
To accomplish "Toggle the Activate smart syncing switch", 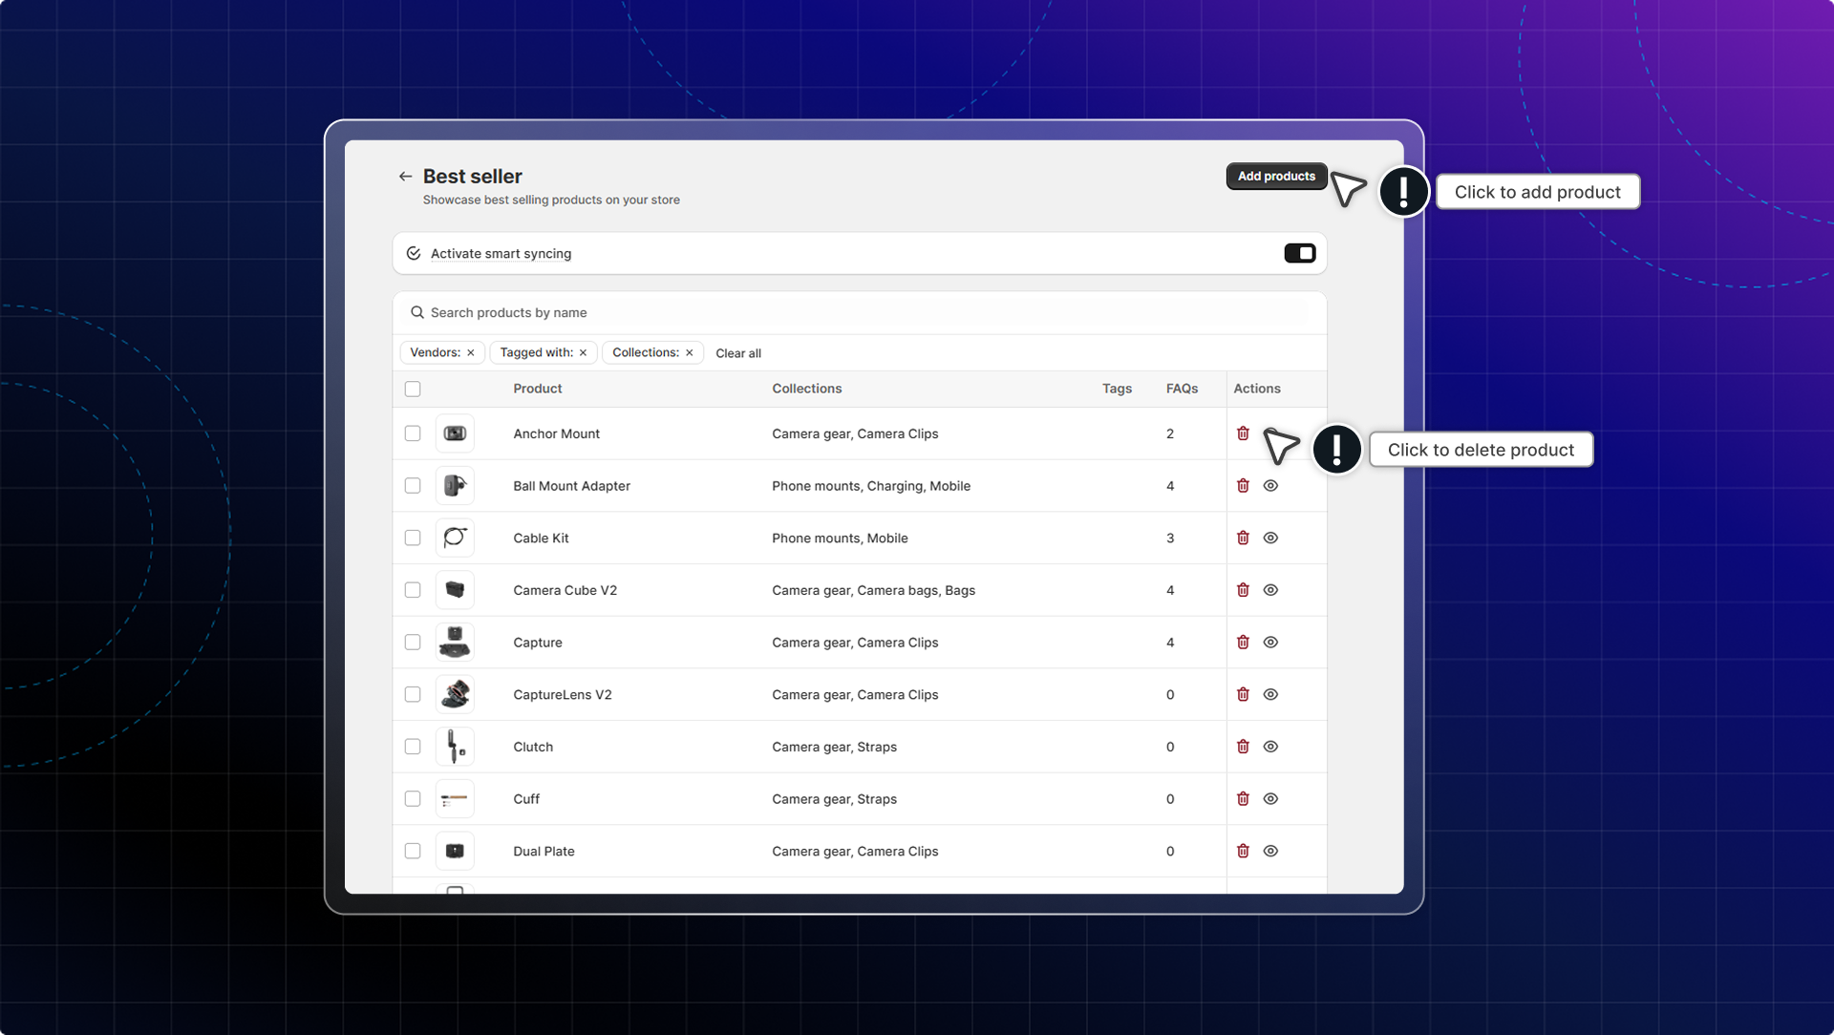I will tap(1299, 253).
